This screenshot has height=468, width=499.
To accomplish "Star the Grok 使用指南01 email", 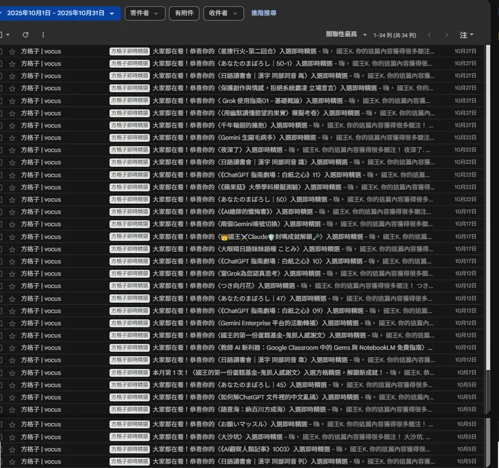I will 12,101.
